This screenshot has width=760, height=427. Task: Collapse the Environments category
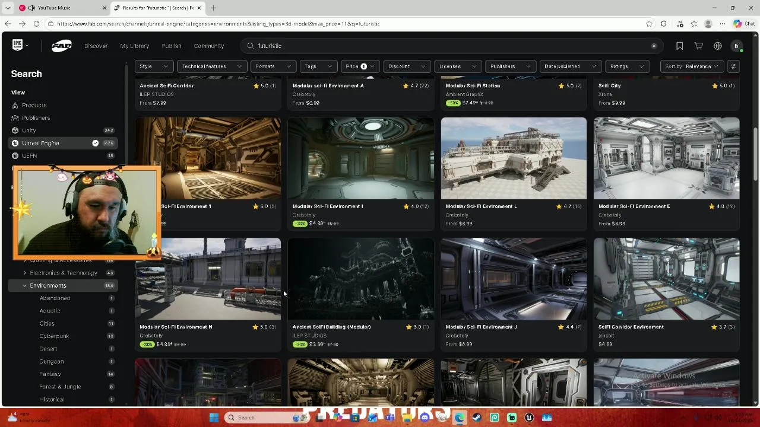(24, 286)
